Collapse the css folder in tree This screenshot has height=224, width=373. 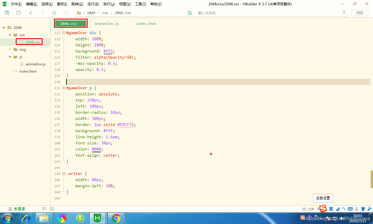pyautogui.click(x=10, y=35)
